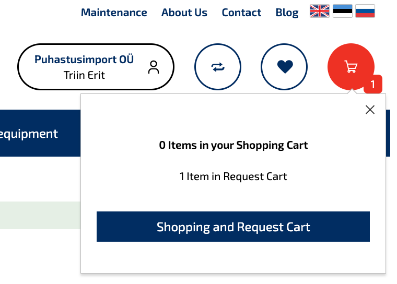Select the equipment category in navy bar

29,134
